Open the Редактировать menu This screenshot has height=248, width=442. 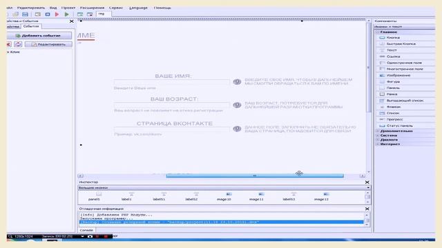click(x=31, y=8)
